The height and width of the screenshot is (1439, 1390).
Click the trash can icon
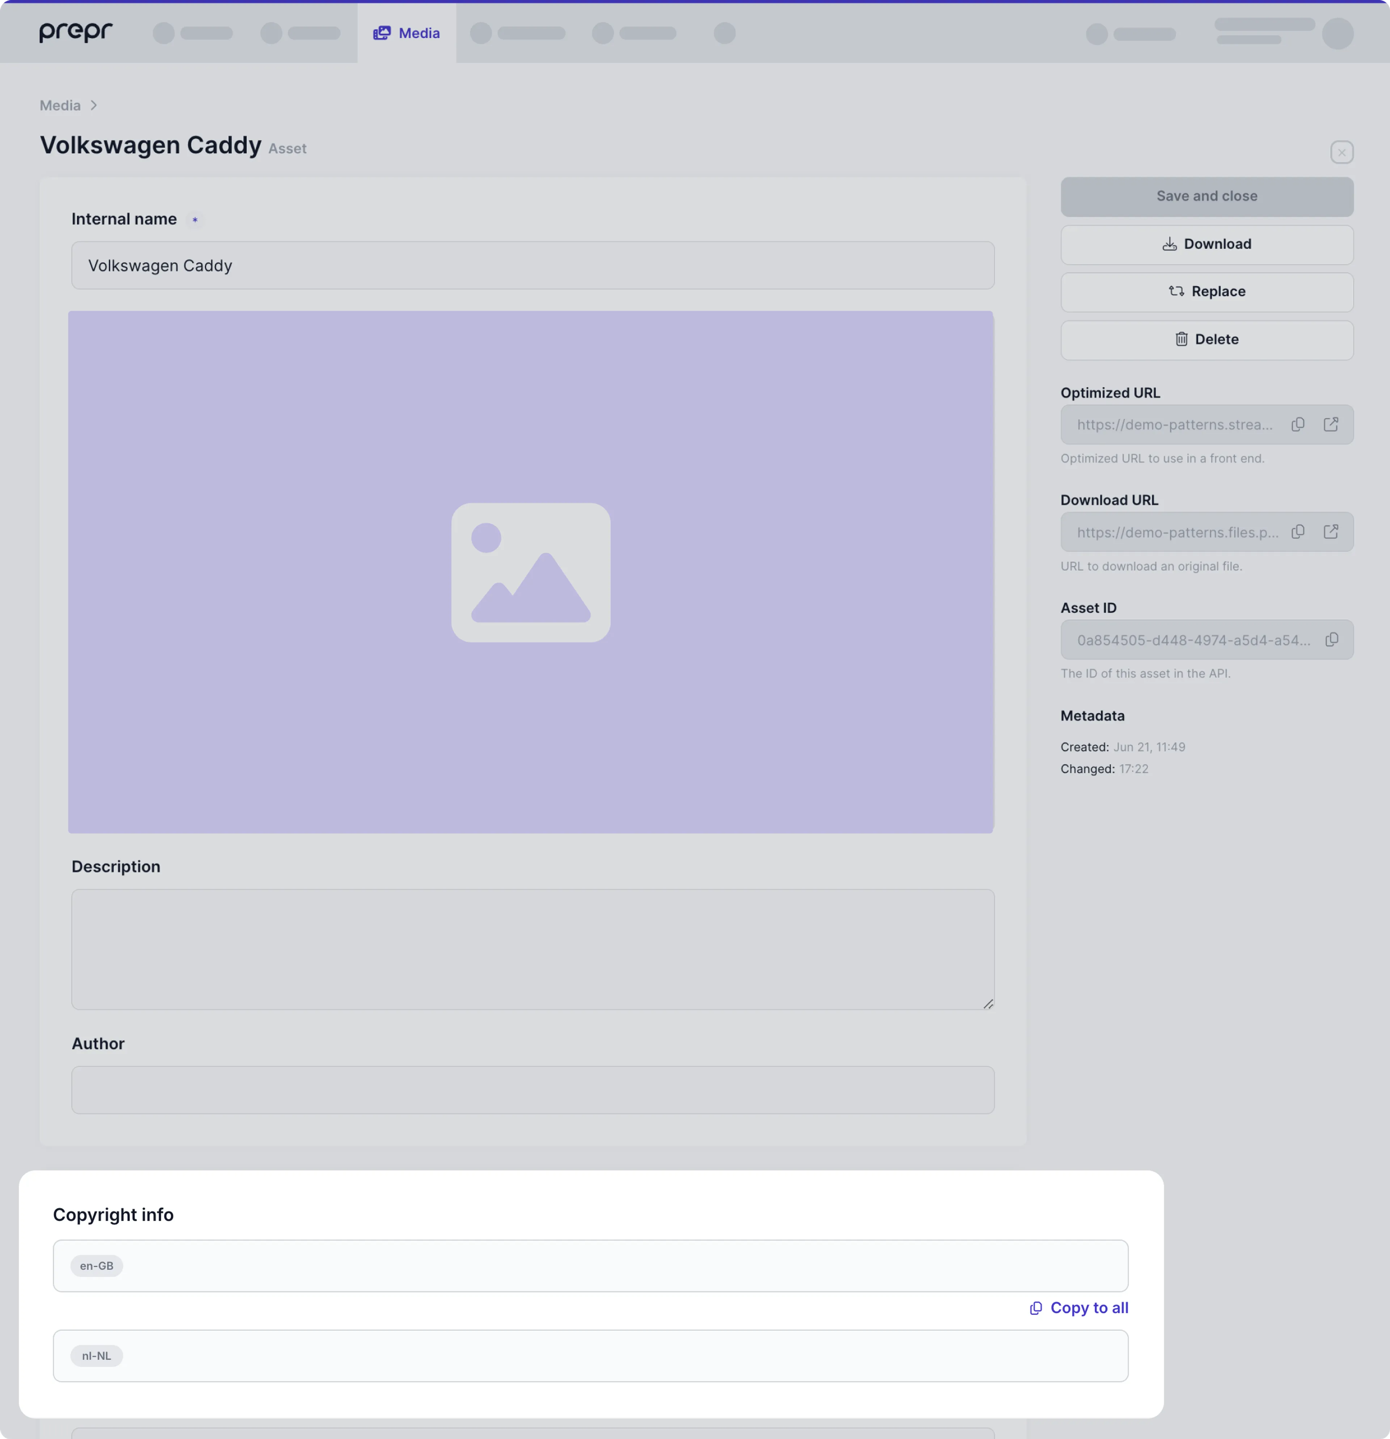click(1181, 339)
